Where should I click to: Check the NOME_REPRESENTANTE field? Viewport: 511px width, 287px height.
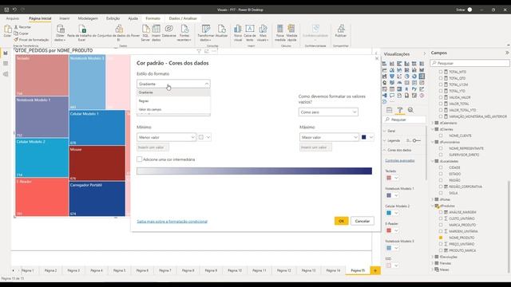[441, 148]
